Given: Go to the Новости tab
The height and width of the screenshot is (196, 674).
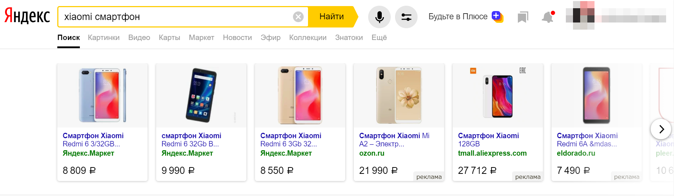Looking at the screenshot, I should [x=237, y=37].
